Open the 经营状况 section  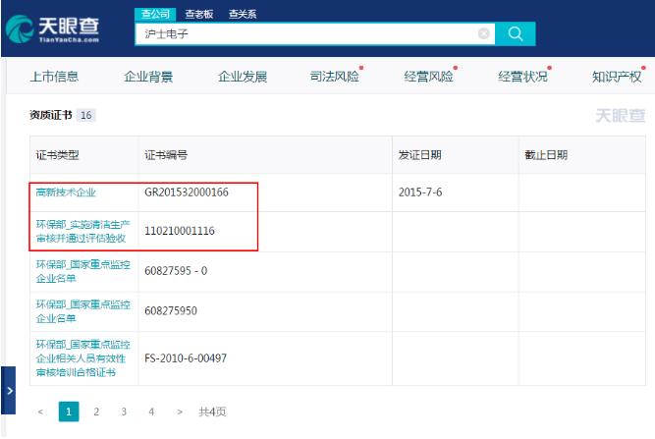click(522, 77)
